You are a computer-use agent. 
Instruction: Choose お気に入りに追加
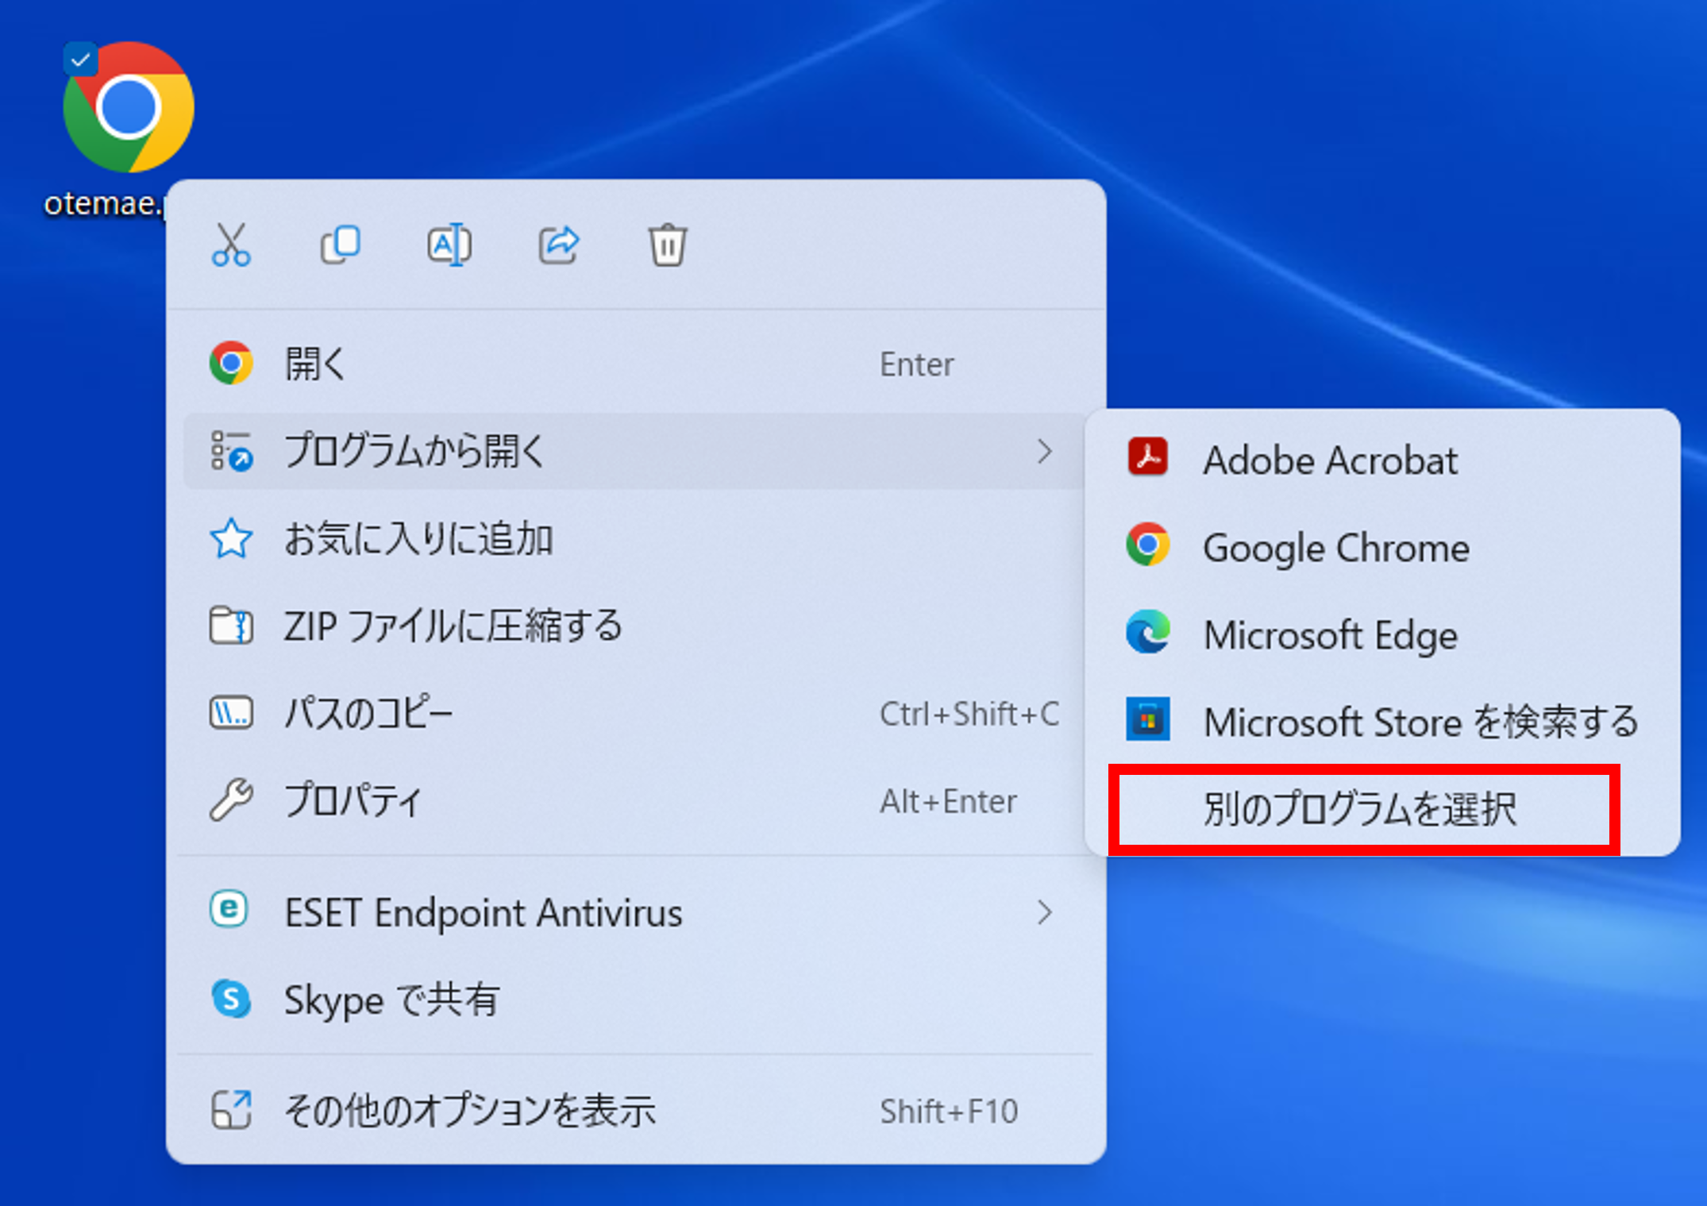635,539
